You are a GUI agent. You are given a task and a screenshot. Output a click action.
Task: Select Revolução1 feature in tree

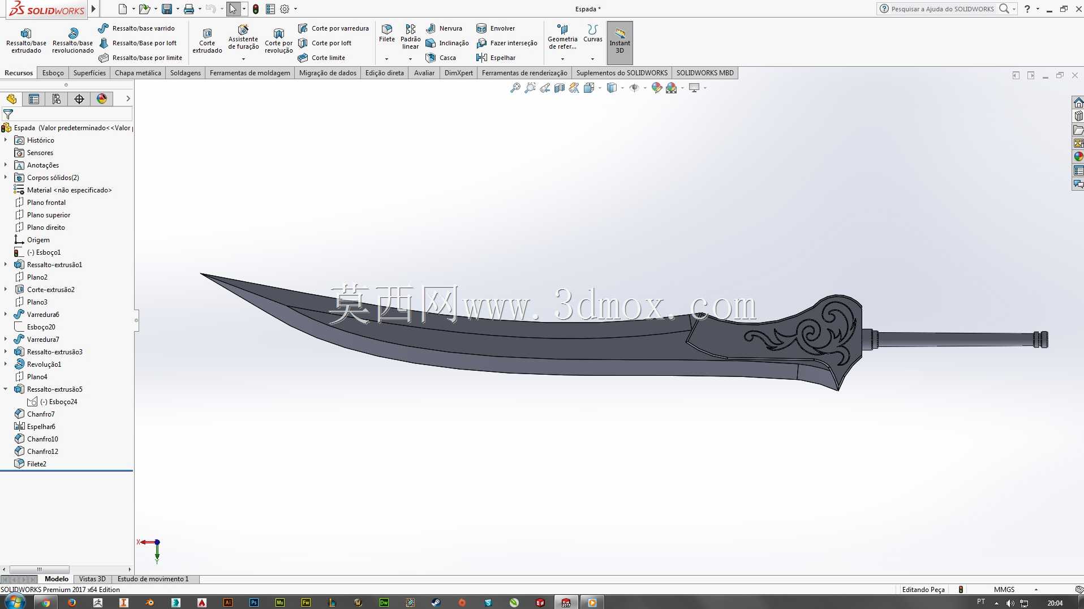pos(44,364)
